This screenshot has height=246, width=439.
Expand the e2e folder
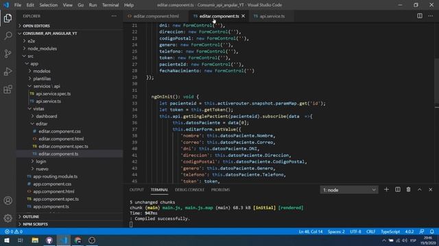click(x=70, y=41)
